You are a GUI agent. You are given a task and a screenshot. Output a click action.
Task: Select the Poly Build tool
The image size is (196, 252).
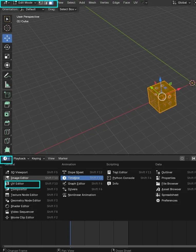click(x=7, y=150)
